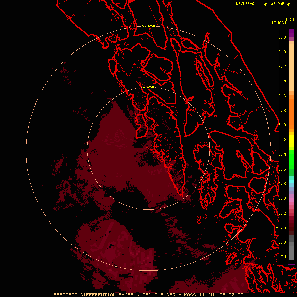The image size is (297, 297).
Task: Click the 1.0 value on the scale
Action: [282, 198]
